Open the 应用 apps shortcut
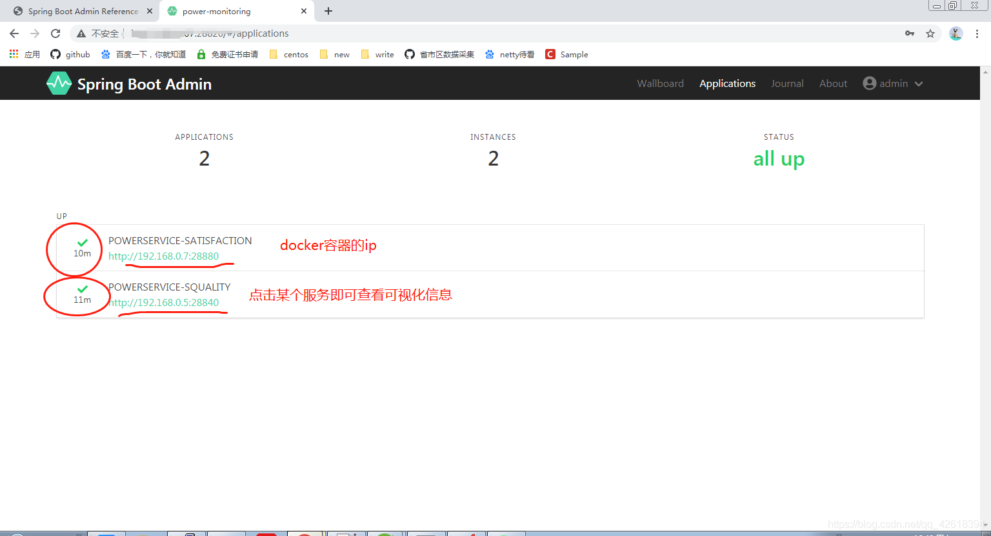 tap(25, 54)
